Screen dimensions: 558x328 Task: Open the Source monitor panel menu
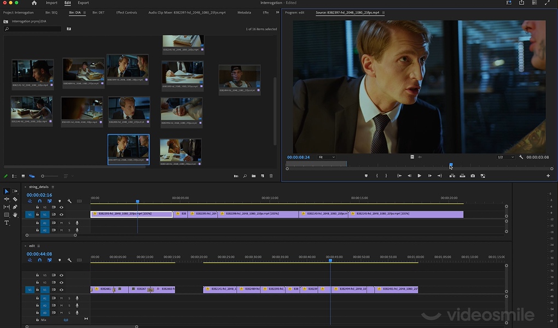tap(383, 13)
